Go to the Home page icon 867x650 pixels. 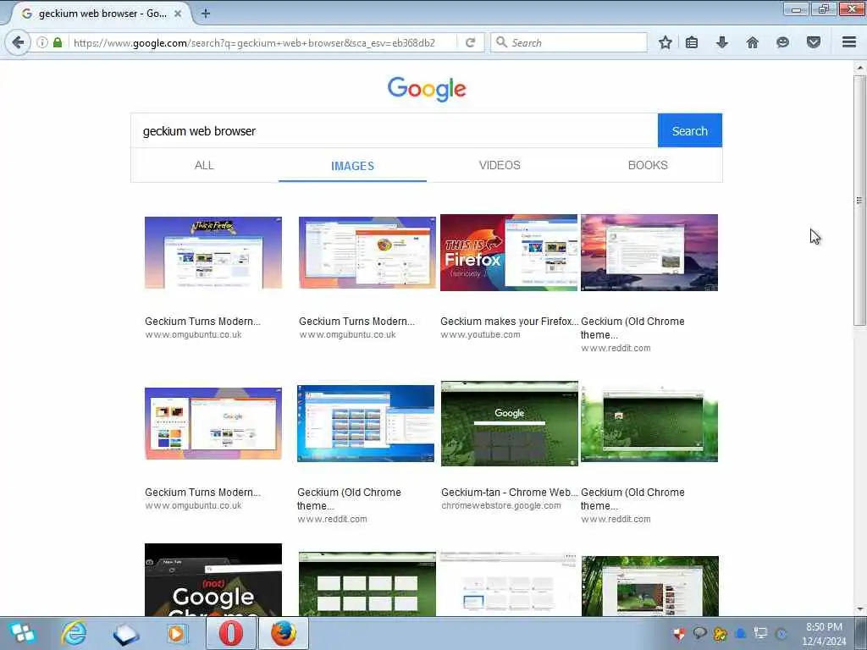753,42
